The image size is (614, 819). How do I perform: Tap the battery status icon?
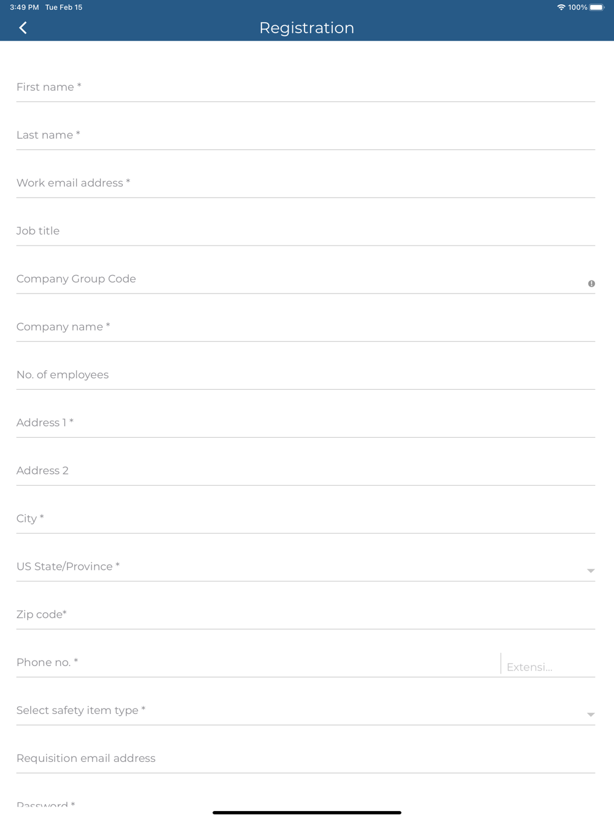[x=596, y=7]
